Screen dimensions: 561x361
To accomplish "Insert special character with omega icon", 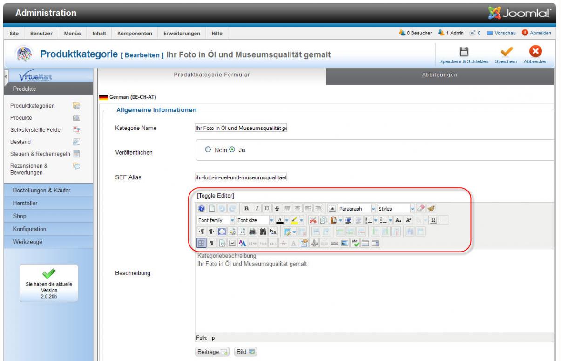I will [x=433, y=220].
